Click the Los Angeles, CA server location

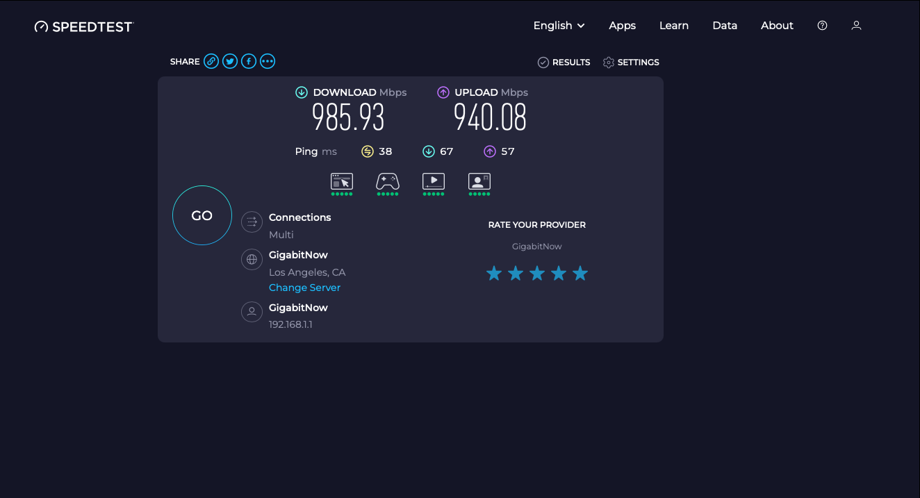coord(307,272)
